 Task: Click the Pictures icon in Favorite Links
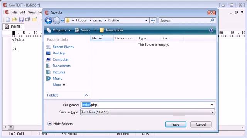48,72
